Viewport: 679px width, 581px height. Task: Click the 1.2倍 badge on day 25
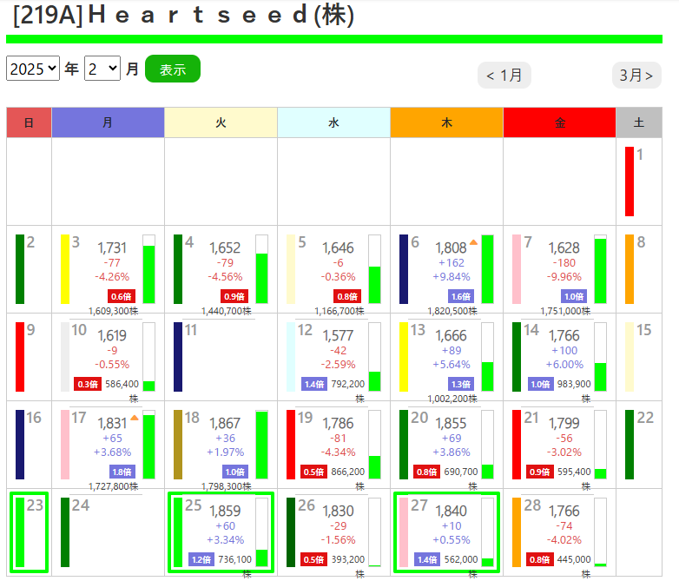click(x=201, y=559)
